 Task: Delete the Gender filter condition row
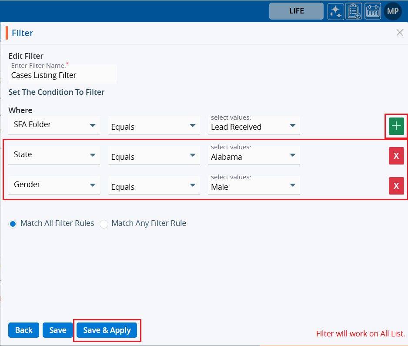[396, 186]
